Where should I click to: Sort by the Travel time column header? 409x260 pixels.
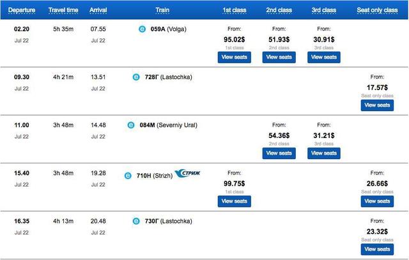63,10
